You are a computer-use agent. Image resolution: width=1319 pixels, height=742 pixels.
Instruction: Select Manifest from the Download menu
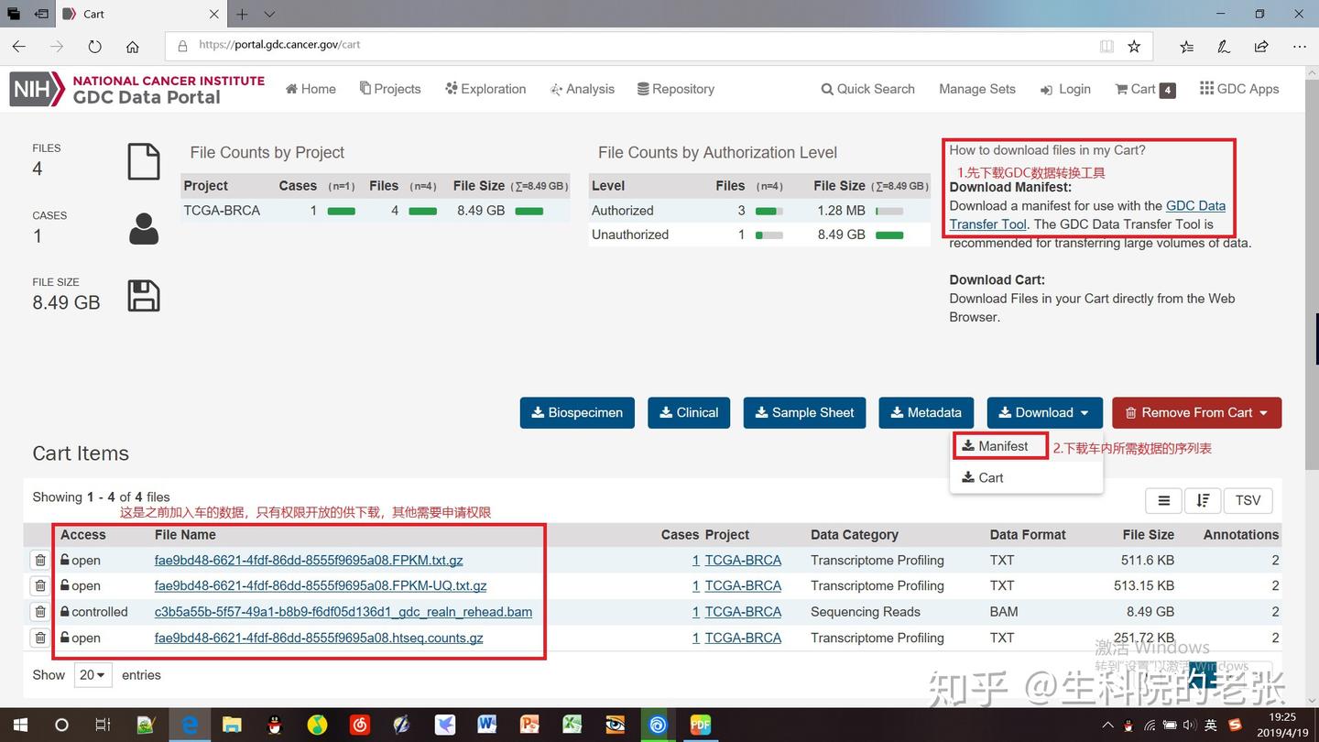coord(999,445)
